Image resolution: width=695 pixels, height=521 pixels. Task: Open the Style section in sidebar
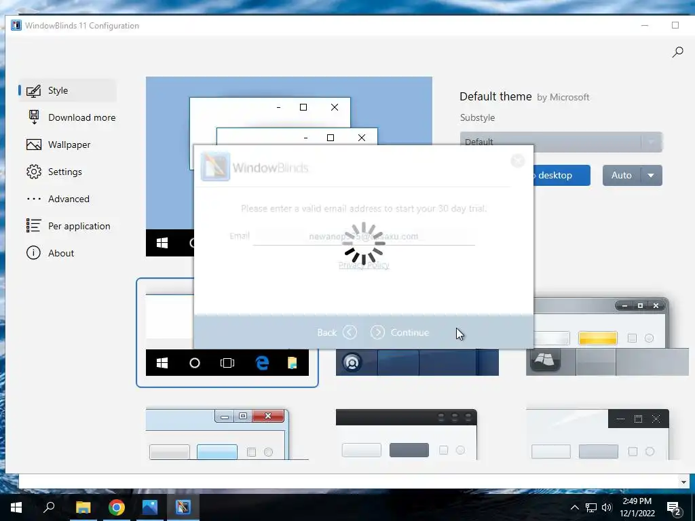click(x=67, y=90)
